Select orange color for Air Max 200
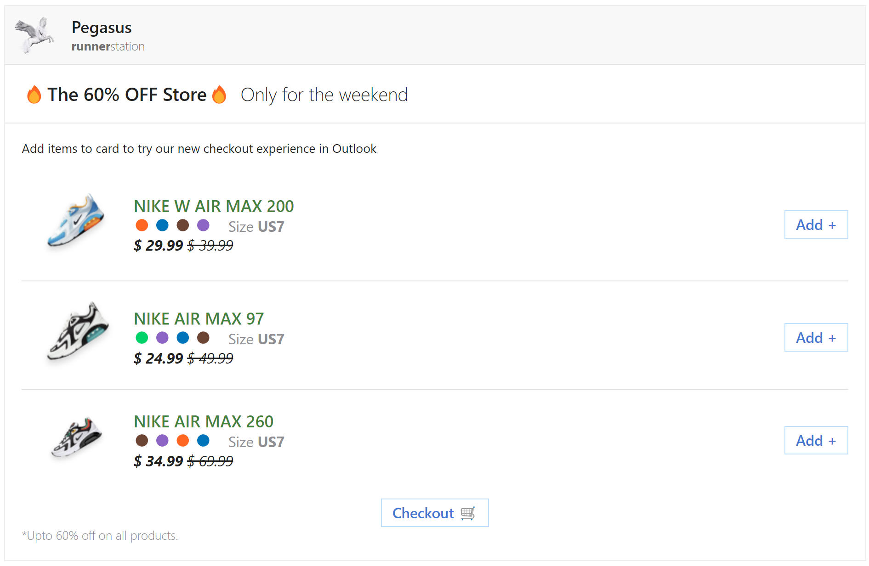869x566 pixels. 142,225
